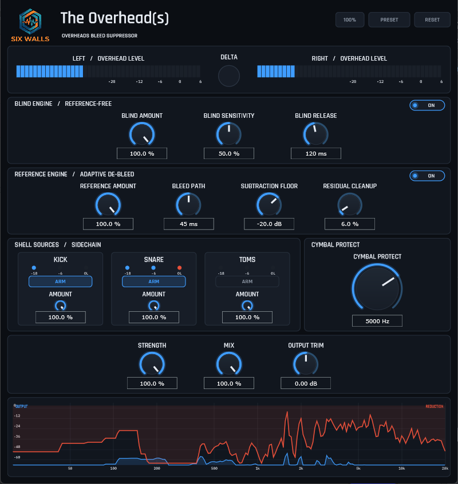Click the Bleed Path 45 ms field
Screen dimensions: 458x484
(188, 224)
